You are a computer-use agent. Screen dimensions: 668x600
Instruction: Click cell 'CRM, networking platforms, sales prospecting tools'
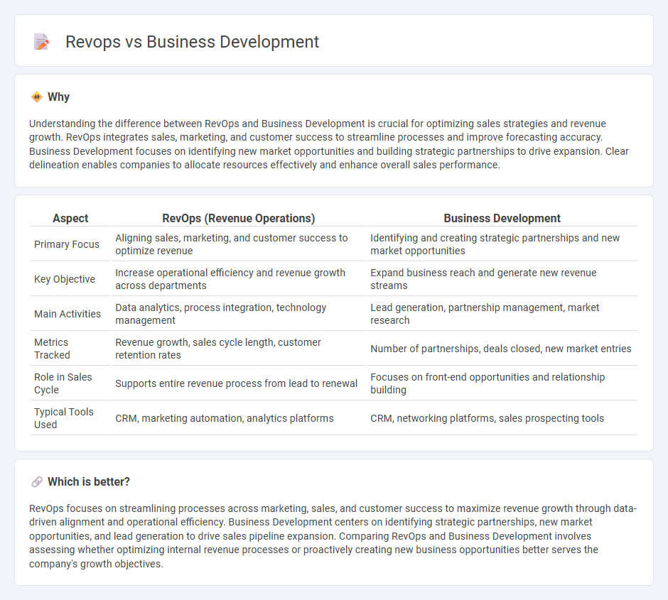pyautogui.click(x=502, y=418)
